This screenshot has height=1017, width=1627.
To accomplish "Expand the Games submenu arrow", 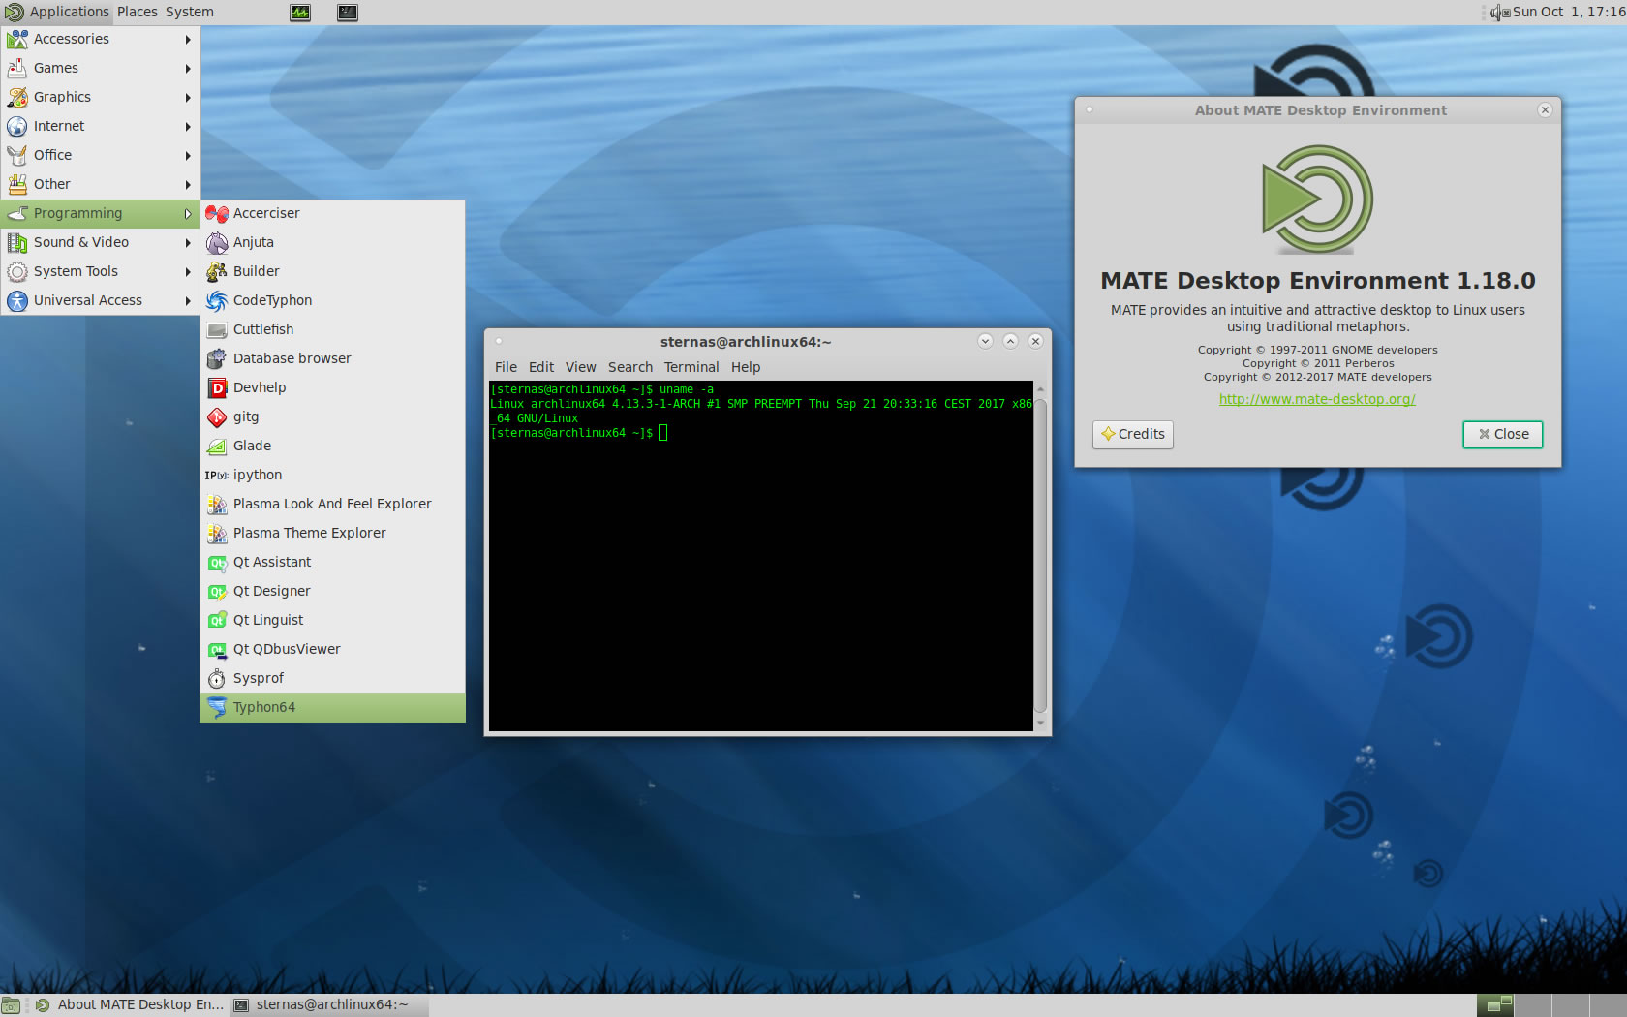I will click(188, 68).
